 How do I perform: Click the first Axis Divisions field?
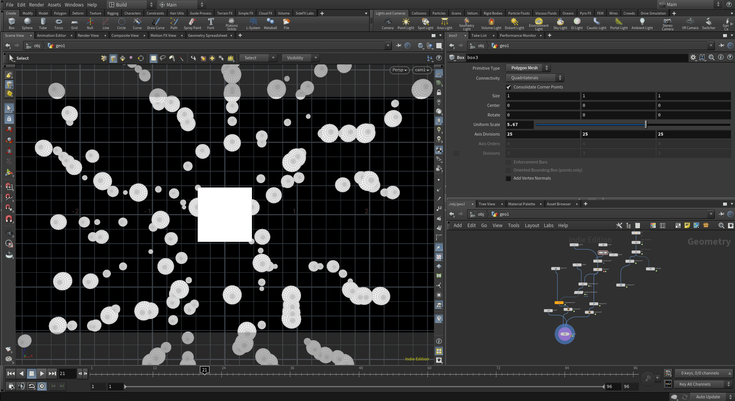click(542, 134)
